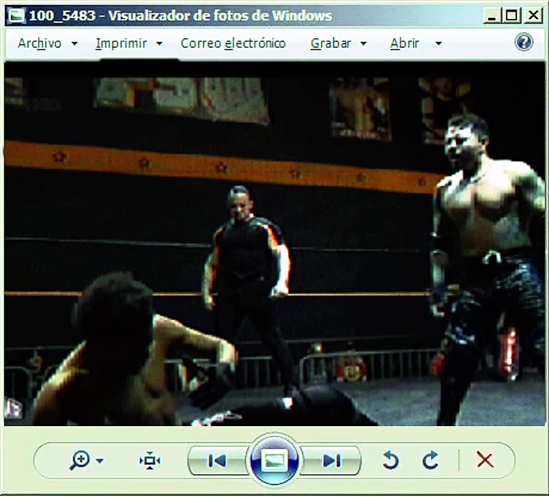This screenshot has height=497, width=549.
Task: Open the blue help question mark
Action: click(x=524, y=42)
